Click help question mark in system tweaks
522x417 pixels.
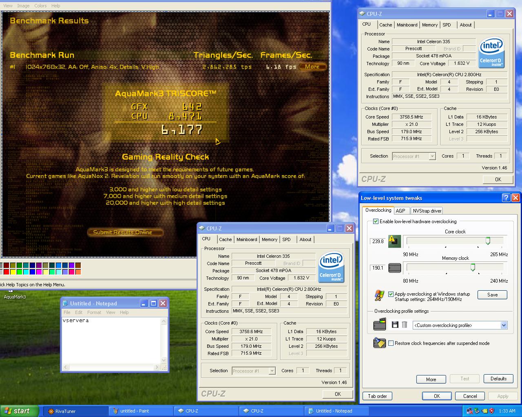point(506,198)
